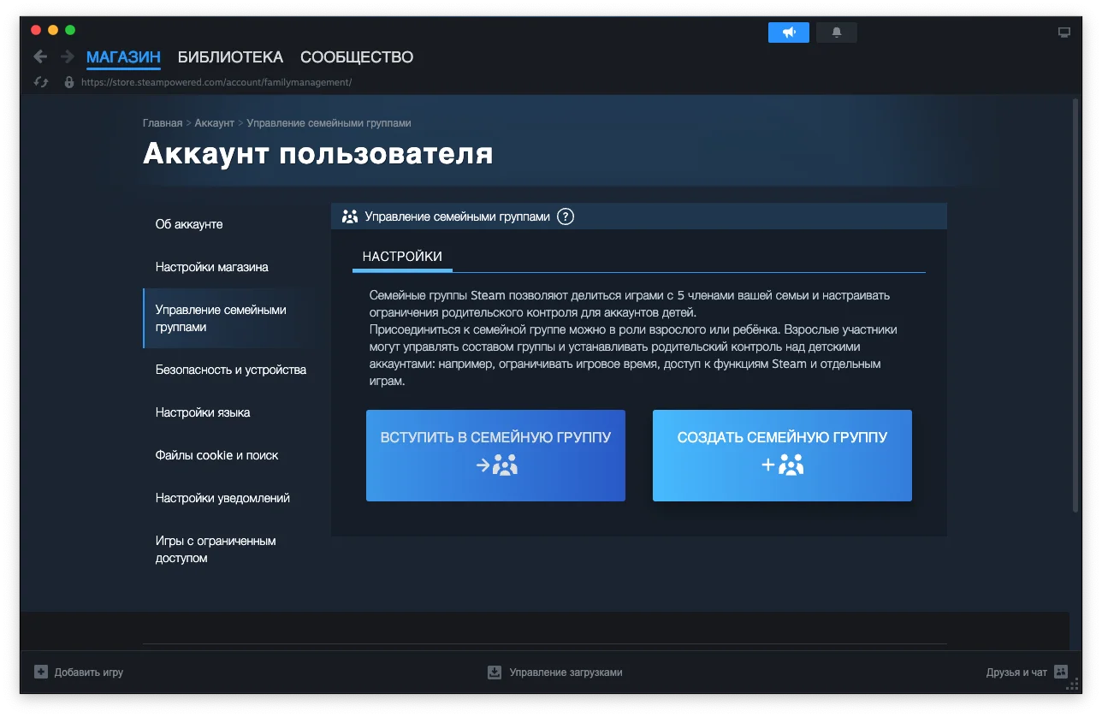The height and width of the screenshot is (717, 1102).
Task: Open notifications bell icon
Action: pos(837,33)
